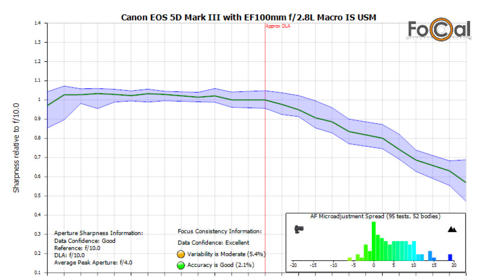Click the green Accuracy indicator circle
The width and height of the screenshot is (496, 278).
pos(181,266)
